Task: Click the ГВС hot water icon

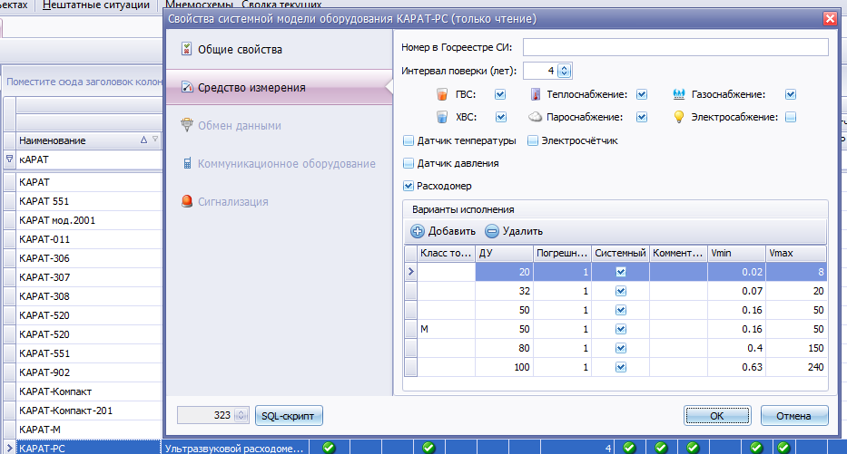Action: (442, 94)
